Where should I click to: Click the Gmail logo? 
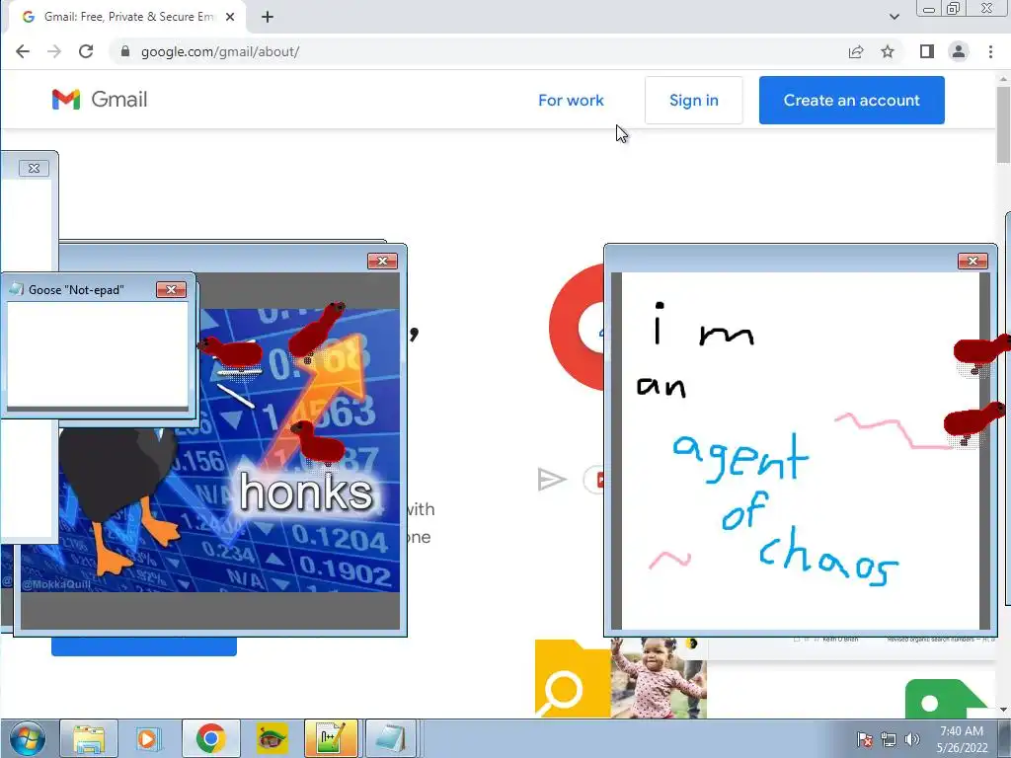click(x=100, y=100)
